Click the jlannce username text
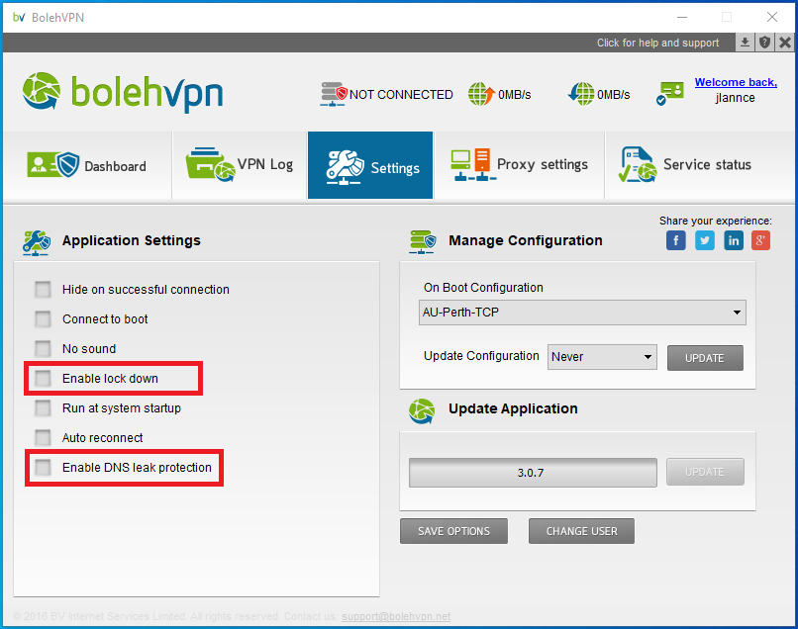This screenshot has width=798, height=629. pos(735,98)
